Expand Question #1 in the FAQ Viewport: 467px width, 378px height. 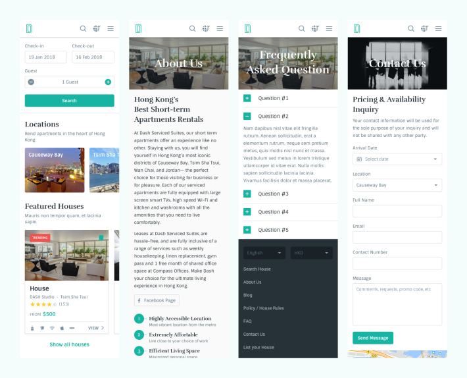coord(247,98)
